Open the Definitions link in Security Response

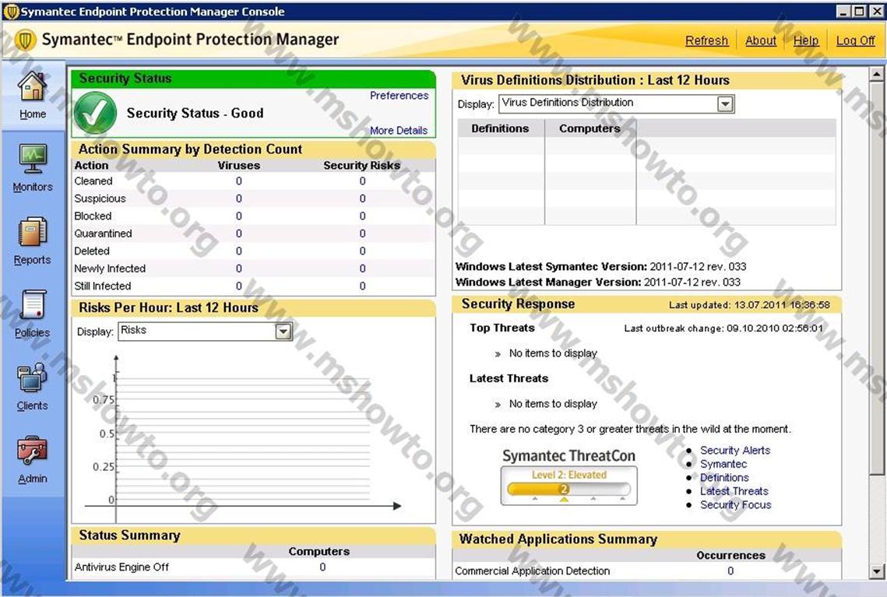(724, 477)
